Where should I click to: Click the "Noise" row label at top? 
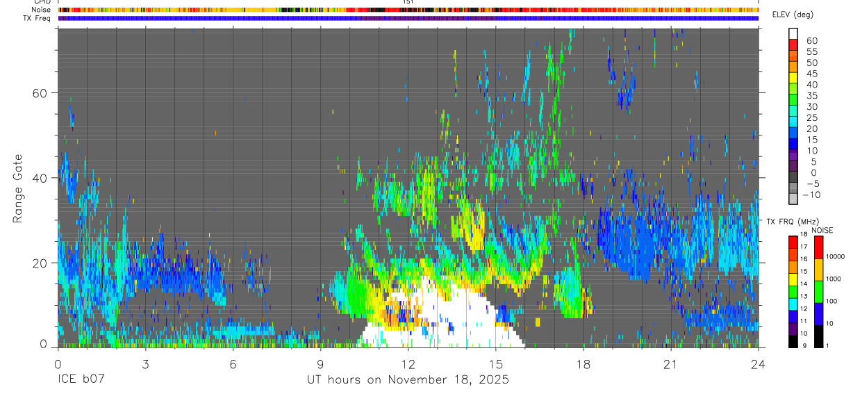42,10
